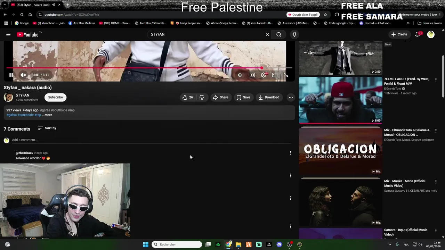Open the Aziz Ben Mallessa bookmark

point(82,23)
